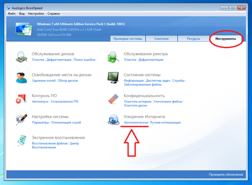This screenshot has width=252, height=185.
Task: Click the free disk space people icon
Action: (22, 78)
